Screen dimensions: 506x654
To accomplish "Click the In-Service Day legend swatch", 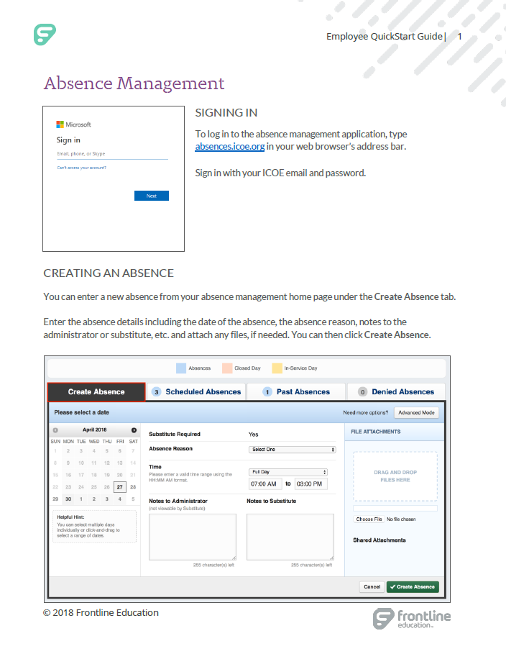I will pos(277,368).
